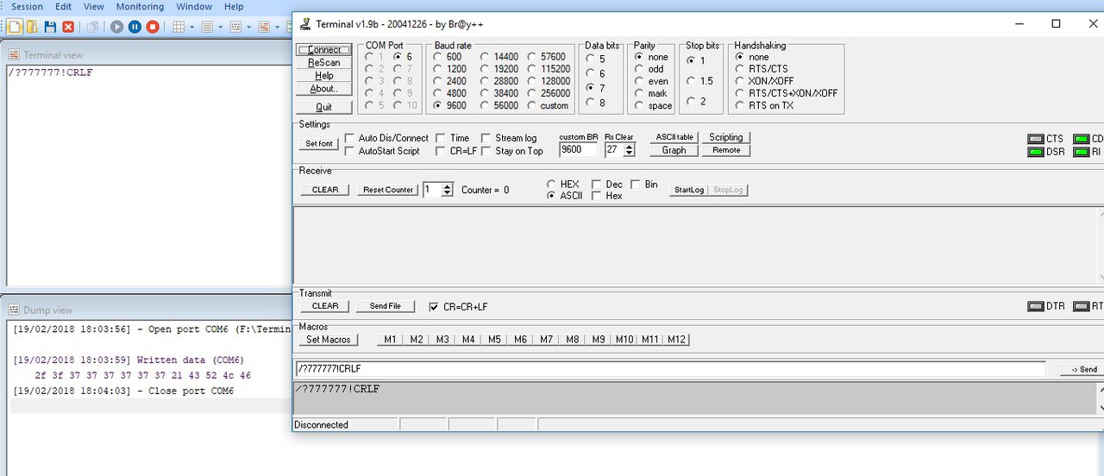Click the CD indicator LED
The image size is (1104, 476).
coord(1081,139)
